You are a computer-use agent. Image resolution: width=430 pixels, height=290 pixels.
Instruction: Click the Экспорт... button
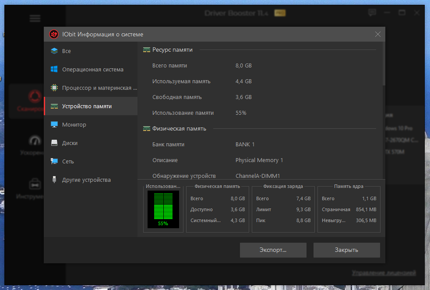pyautogui.click(x=273, y=250)
